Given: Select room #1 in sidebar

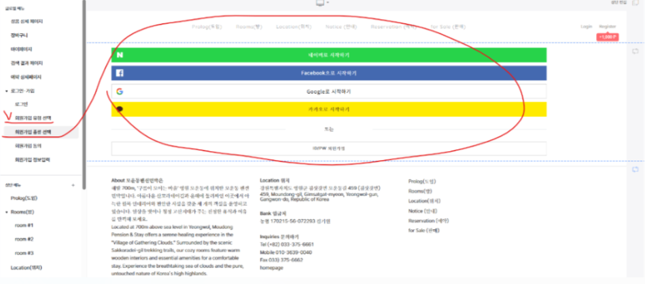Looking at the screenshot, I should point(24,225).
